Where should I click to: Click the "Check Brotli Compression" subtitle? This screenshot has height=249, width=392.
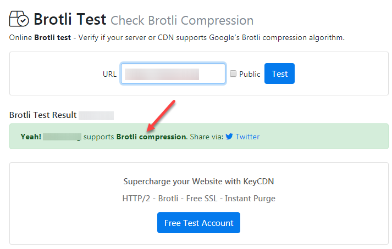[182, 21]
